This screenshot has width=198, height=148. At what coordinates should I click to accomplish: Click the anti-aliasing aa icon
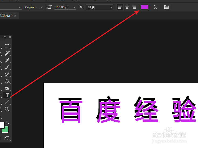coord(81,7)
